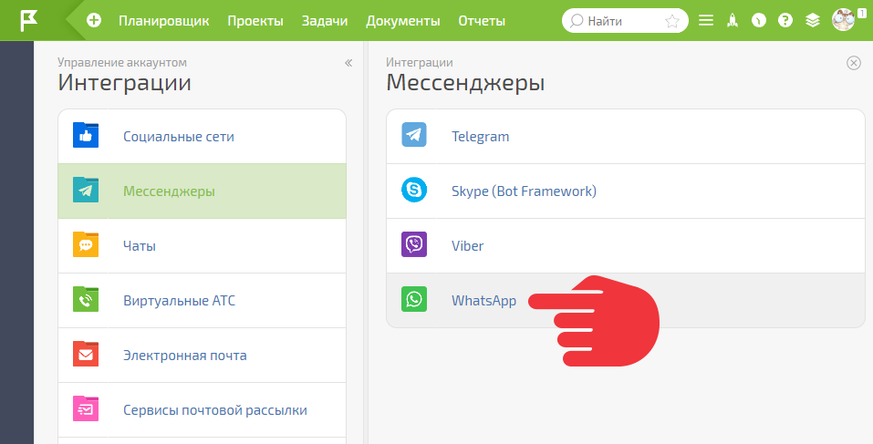Image resolution: width=873 pixels, height=444 pixels.
Task: Open the Задачи menu
Action: point(325,21)
